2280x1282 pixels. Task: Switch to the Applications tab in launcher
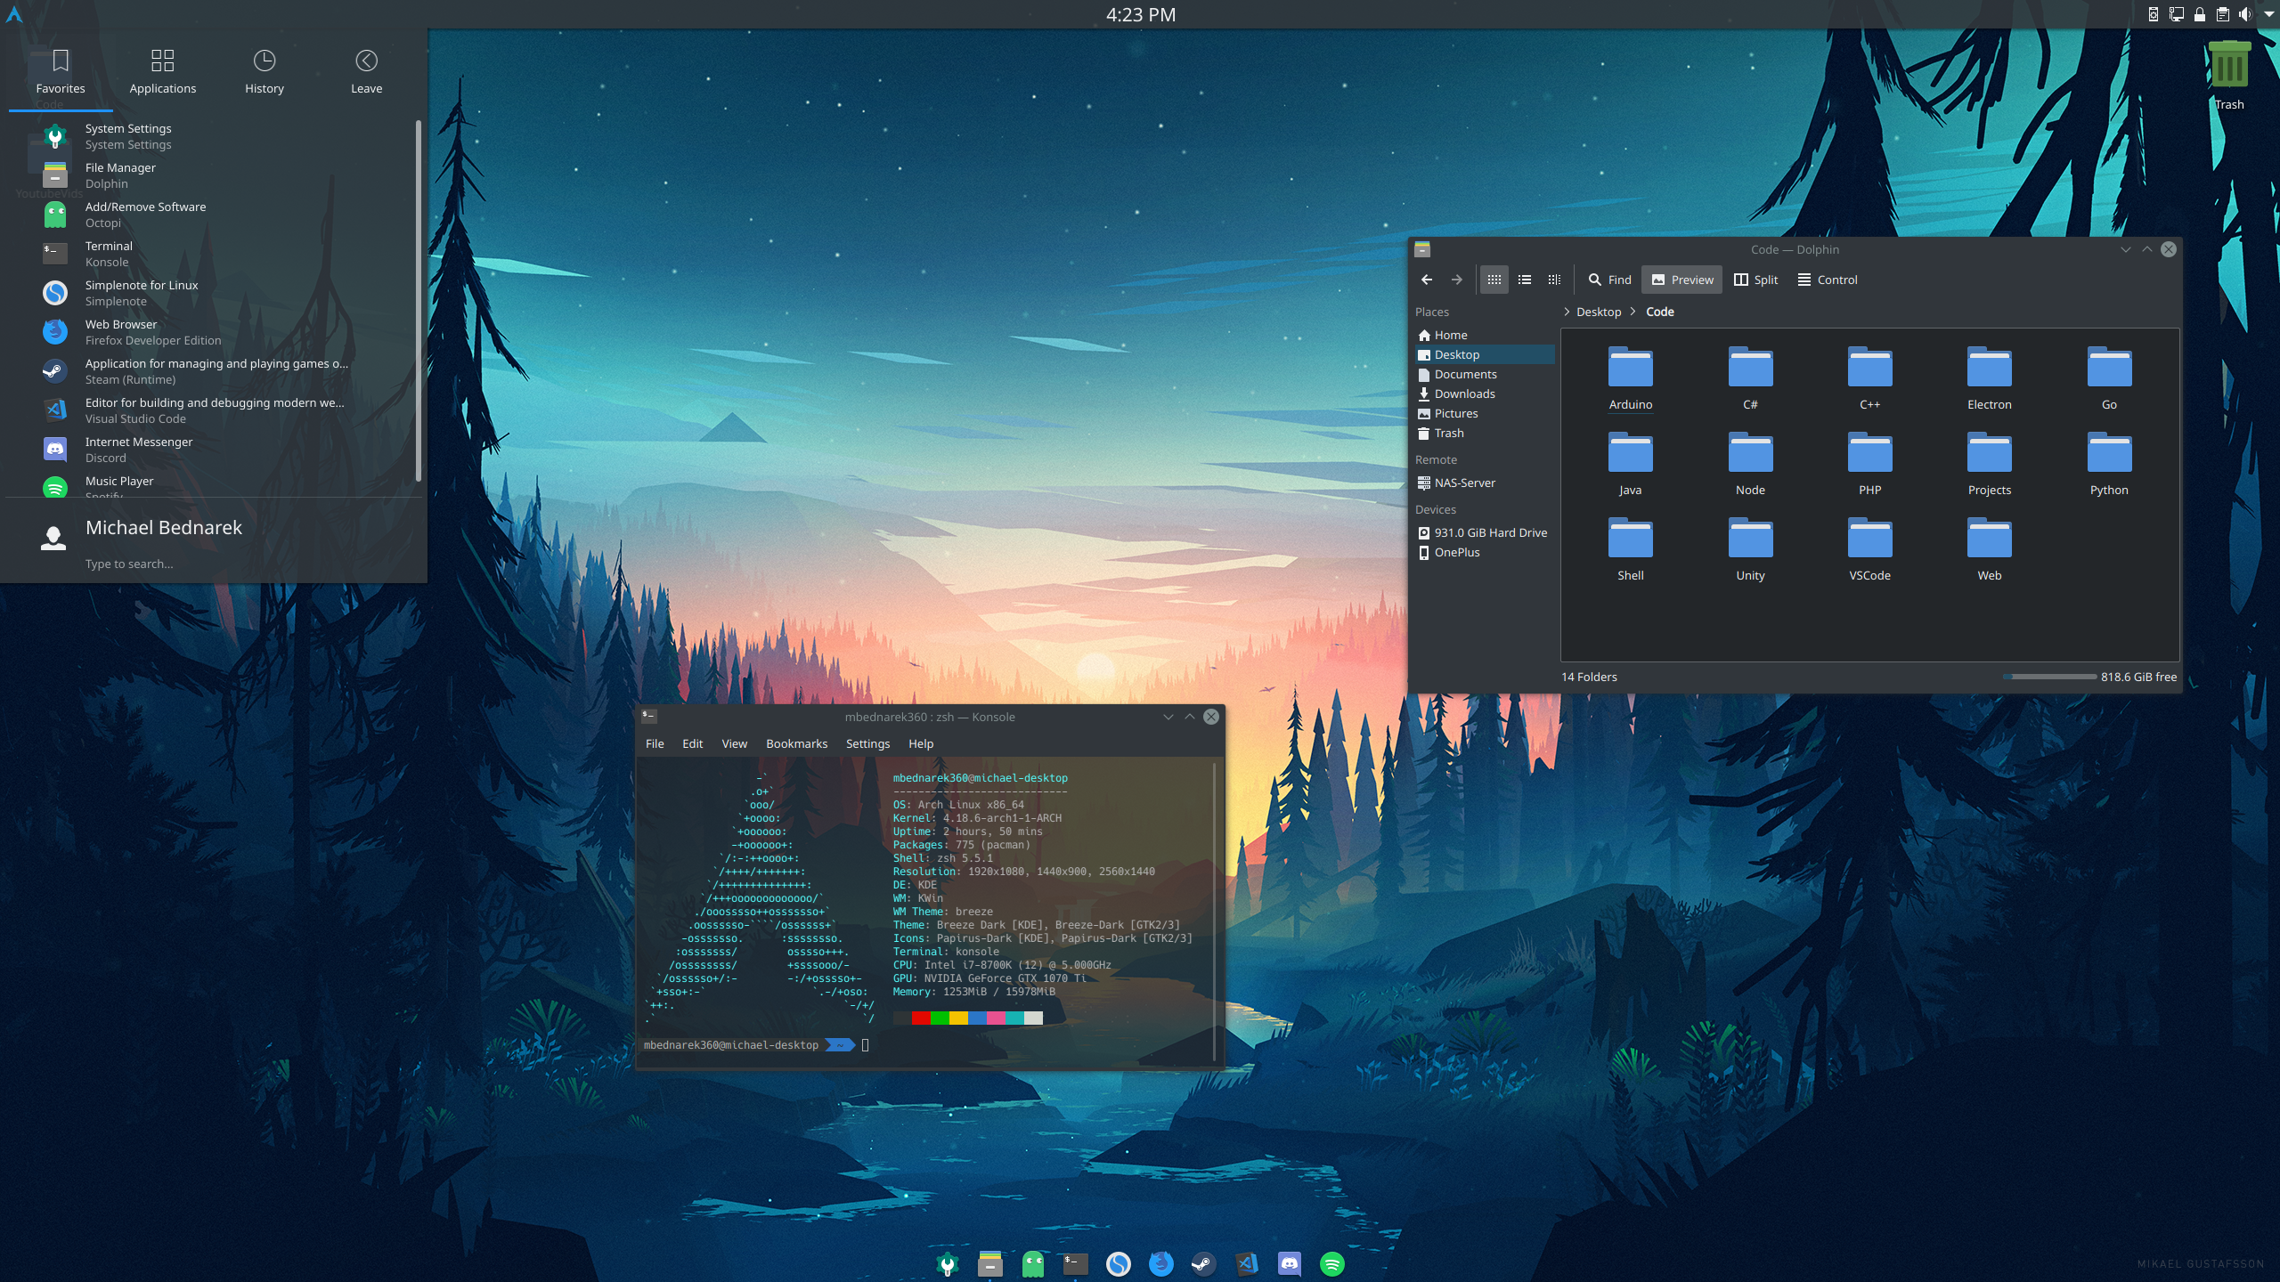[162, 72]
